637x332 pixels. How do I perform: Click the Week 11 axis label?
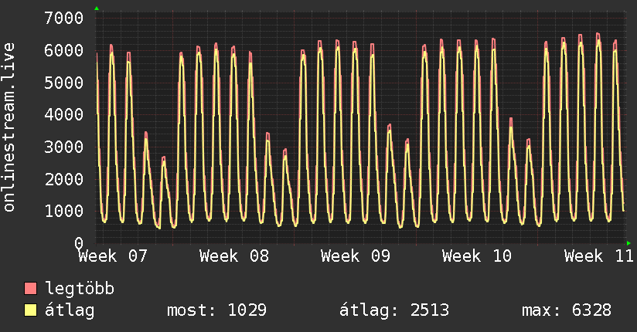pos(599,256)
